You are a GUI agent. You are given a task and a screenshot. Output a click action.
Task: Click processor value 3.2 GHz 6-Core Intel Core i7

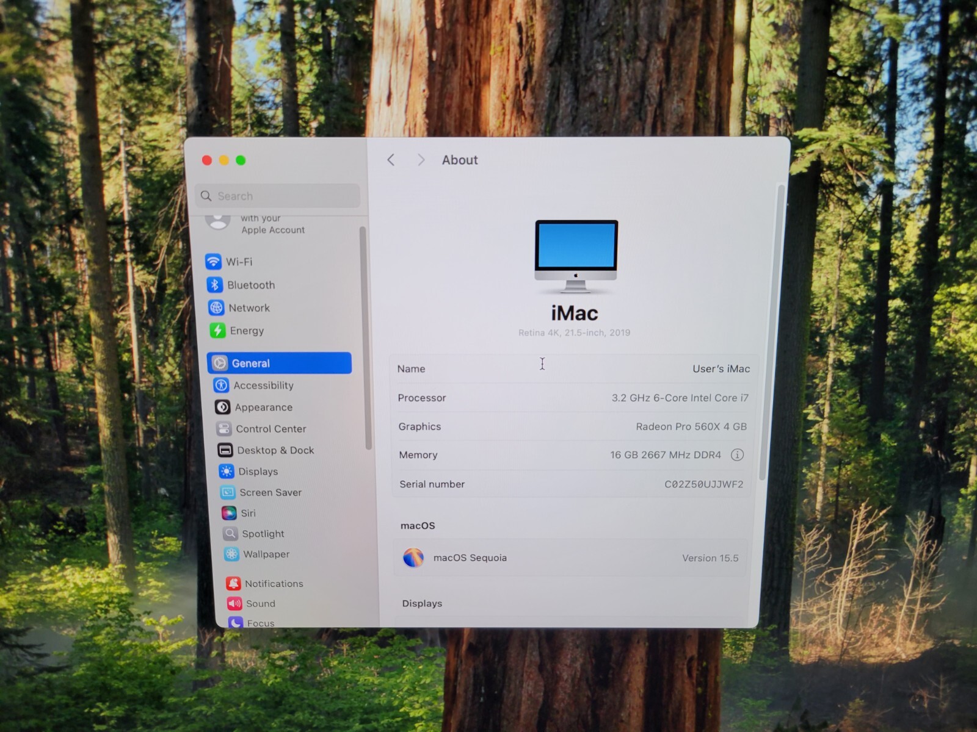(x=680, y=398)
